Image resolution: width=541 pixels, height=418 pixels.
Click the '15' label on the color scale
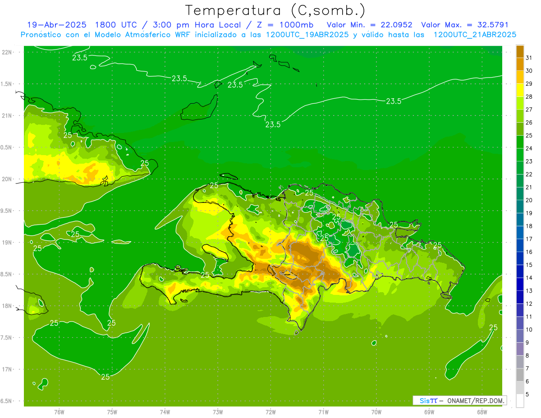[529, 265]
